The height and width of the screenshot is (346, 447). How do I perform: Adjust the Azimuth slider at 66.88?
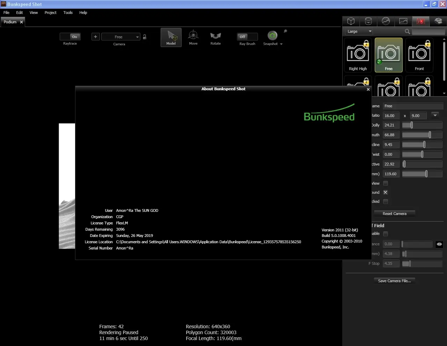click(x=422, y=135)
